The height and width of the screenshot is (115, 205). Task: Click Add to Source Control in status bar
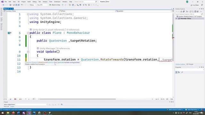point(175,110)
